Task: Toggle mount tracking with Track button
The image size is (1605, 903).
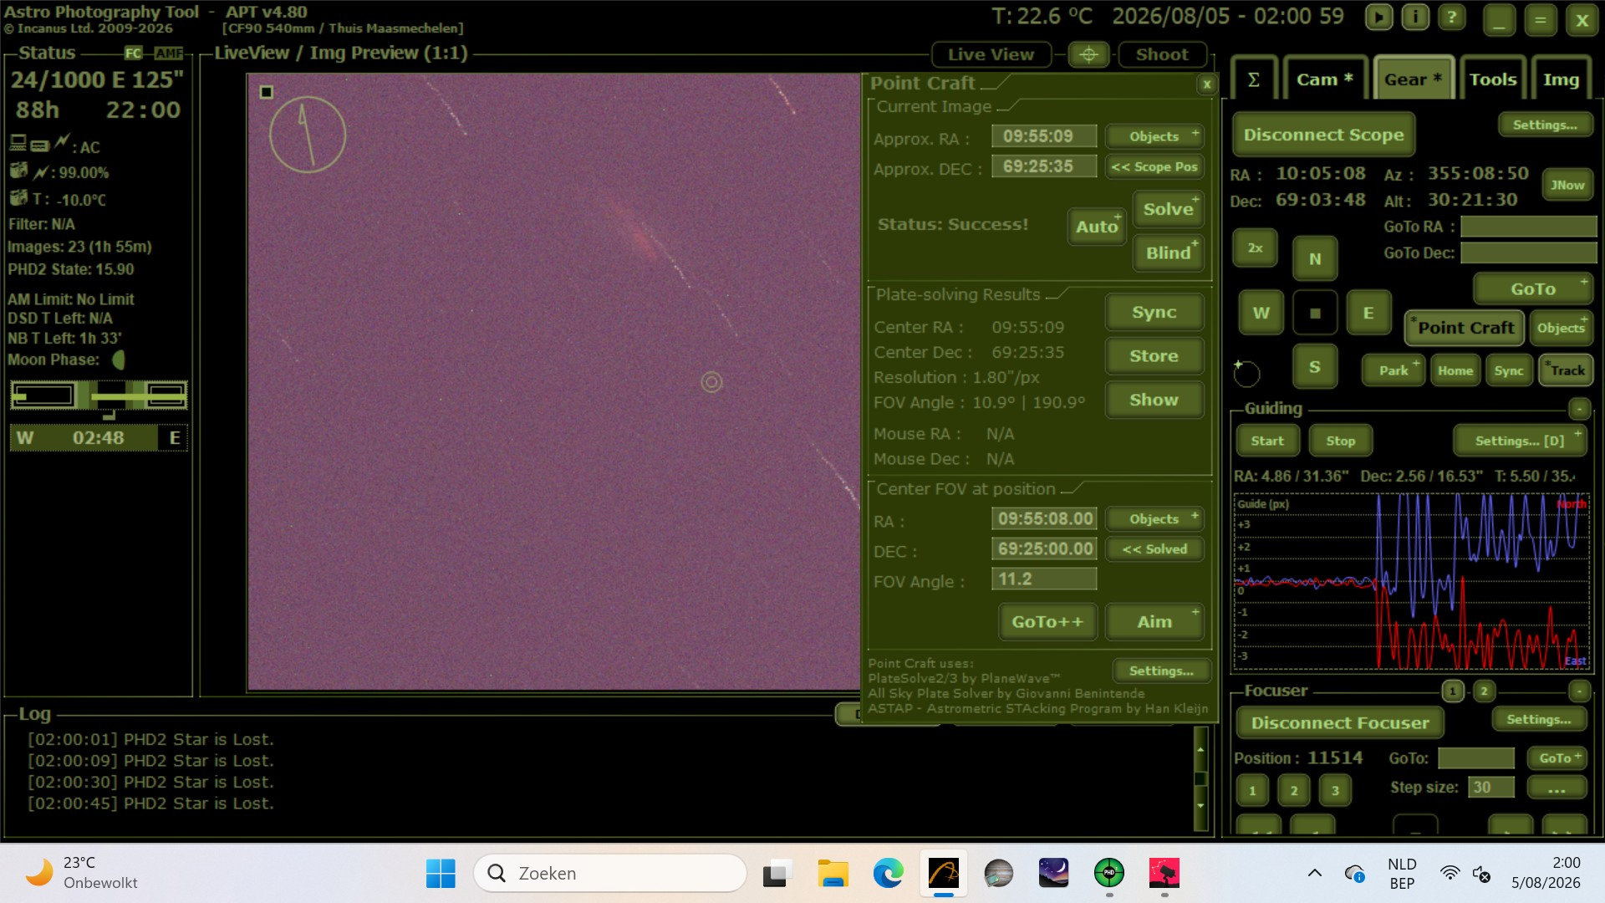Action: coord(1567,370)
